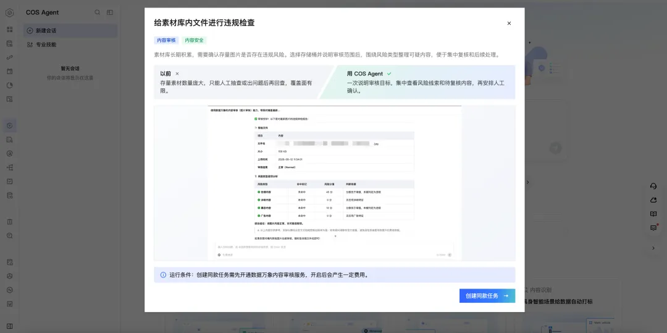The width and height of the screenshot is (667, 333).
Task: Click the plus icon beside 新建会话
Action: coord(30,31)
